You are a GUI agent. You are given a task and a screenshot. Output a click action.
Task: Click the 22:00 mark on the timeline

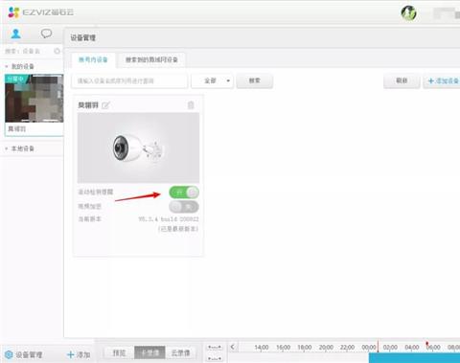347,347
